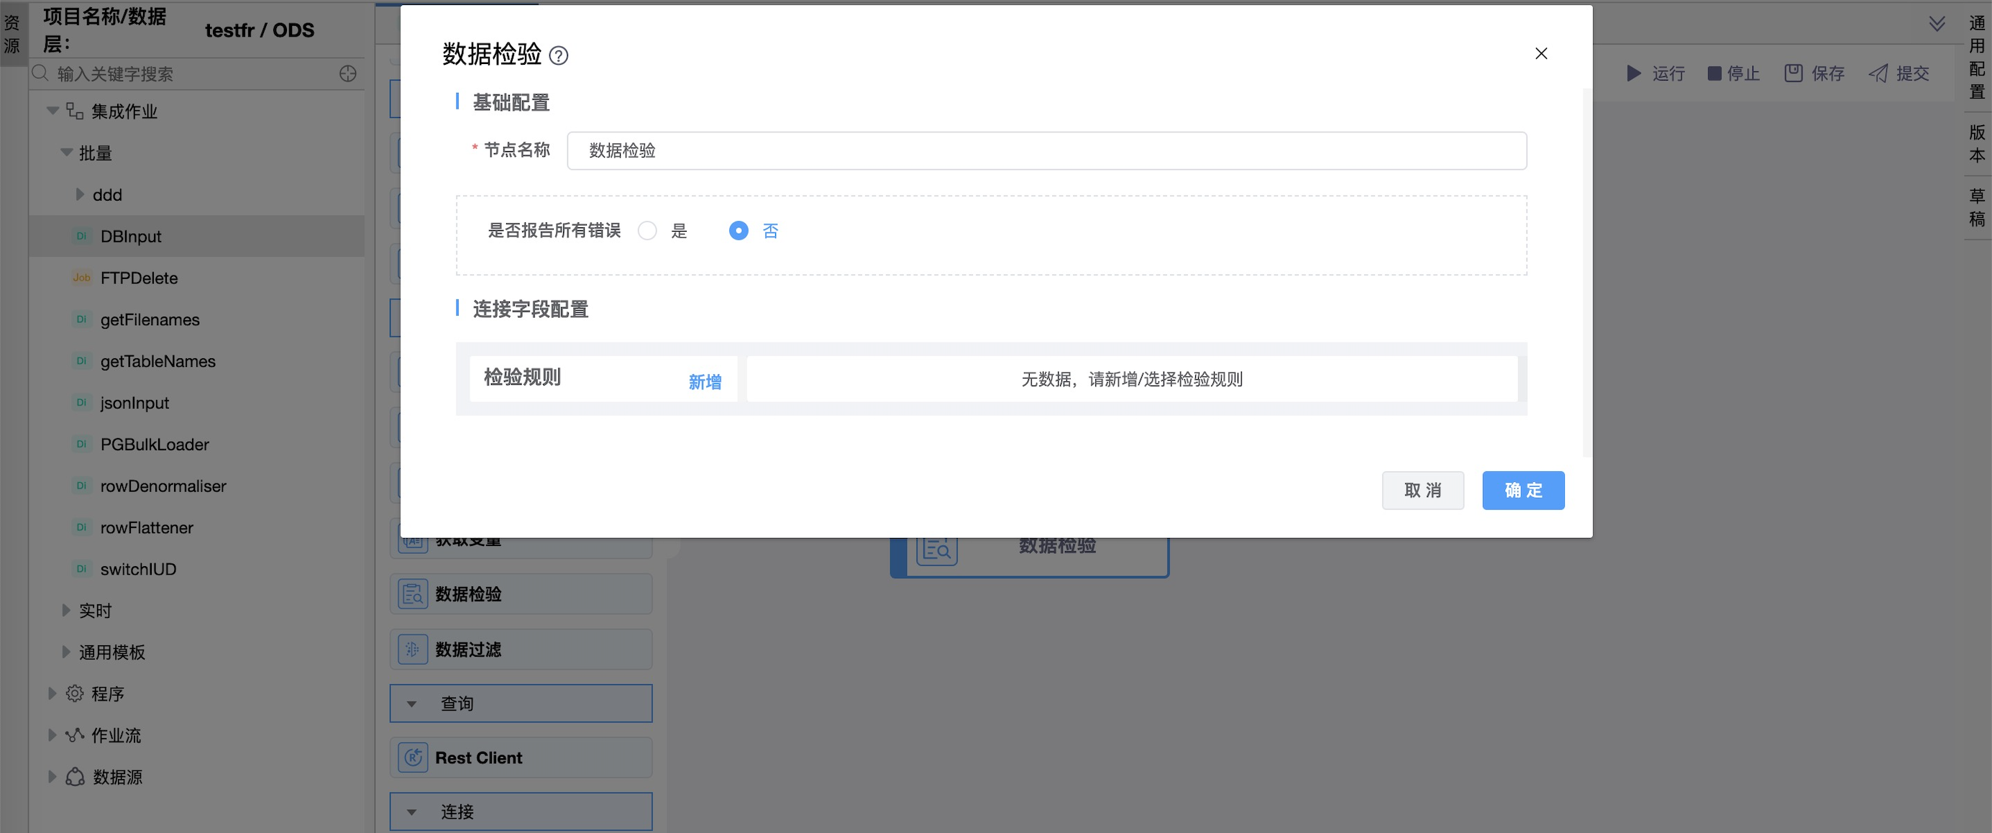Collapse the 集成作业 tree node
This screenshot has height=833, width=1992.
52,111
